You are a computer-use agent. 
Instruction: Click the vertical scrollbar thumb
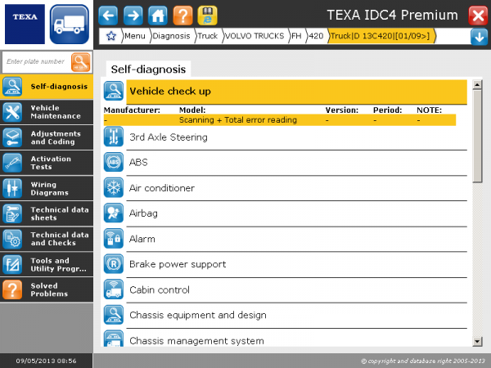click(477, 136)
